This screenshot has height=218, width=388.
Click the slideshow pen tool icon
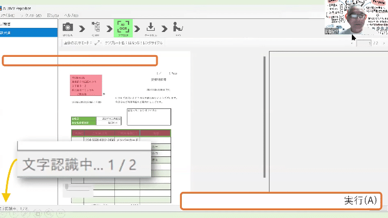[25, 213]
